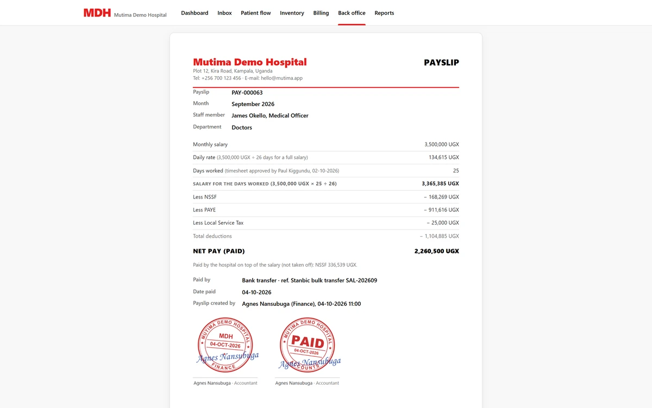Click the date paid value 04-10-2026
This screenshot has width=652, height=408.
coord(256,293)
